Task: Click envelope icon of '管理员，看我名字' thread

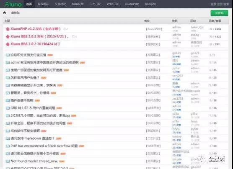Action: [x=8, y=93]
